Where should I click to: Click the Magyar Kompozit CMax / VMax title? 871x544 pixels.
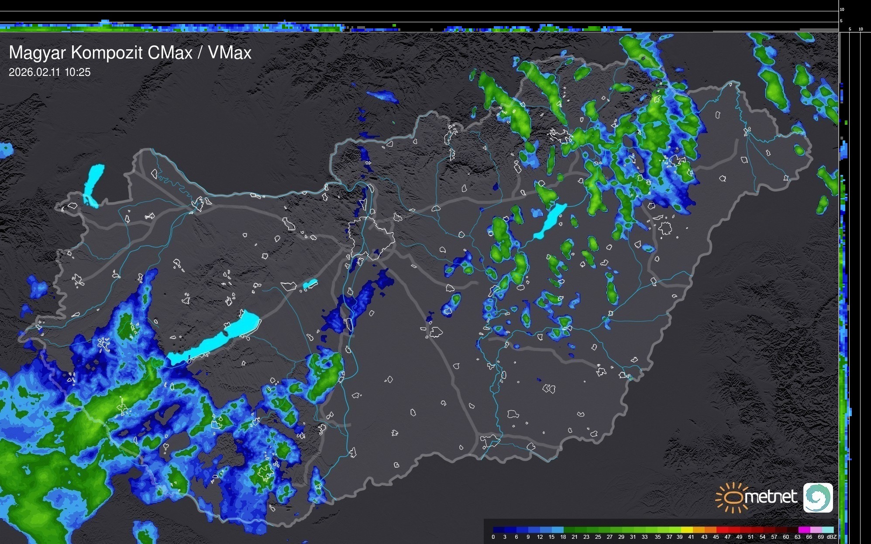tap(130, 53)
